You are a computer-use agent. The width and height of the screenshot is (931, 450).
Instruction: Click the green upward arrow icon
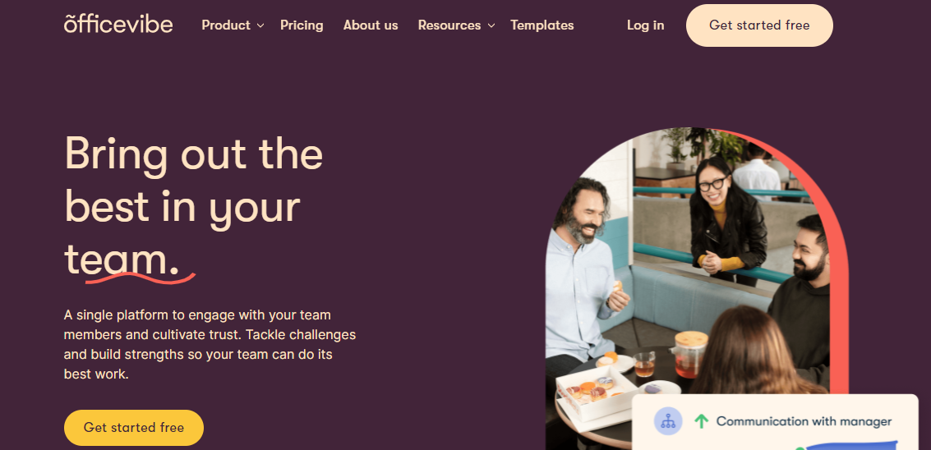pyautogui.click(x=701, y=421)
